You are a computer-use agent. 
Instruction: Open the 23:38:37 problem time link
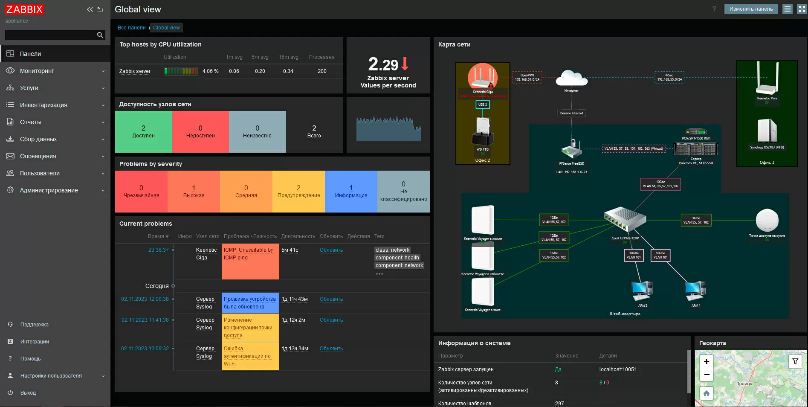point(159,250)
